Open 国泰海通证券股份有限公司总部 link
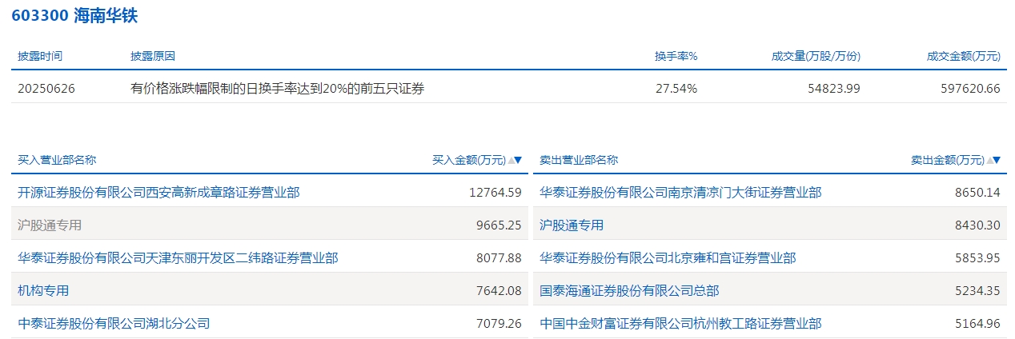The image size is (1015, 339). [629, 290]
